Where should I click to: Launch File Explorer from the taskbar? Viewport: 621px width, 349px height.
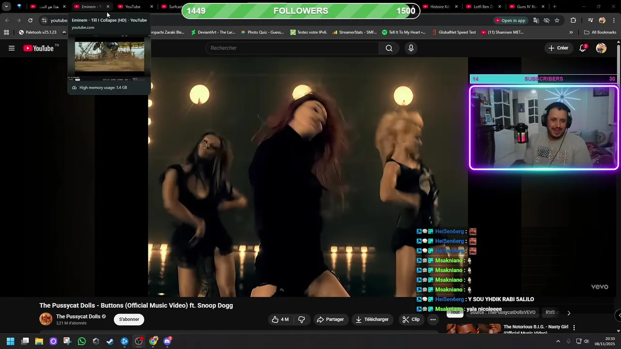pos(39,341)
